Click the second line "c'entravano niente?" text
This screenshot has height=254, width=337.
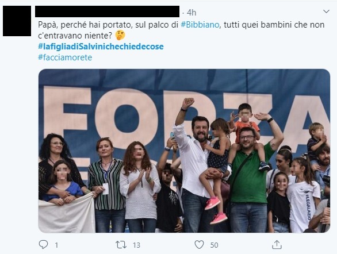point(75,36)
